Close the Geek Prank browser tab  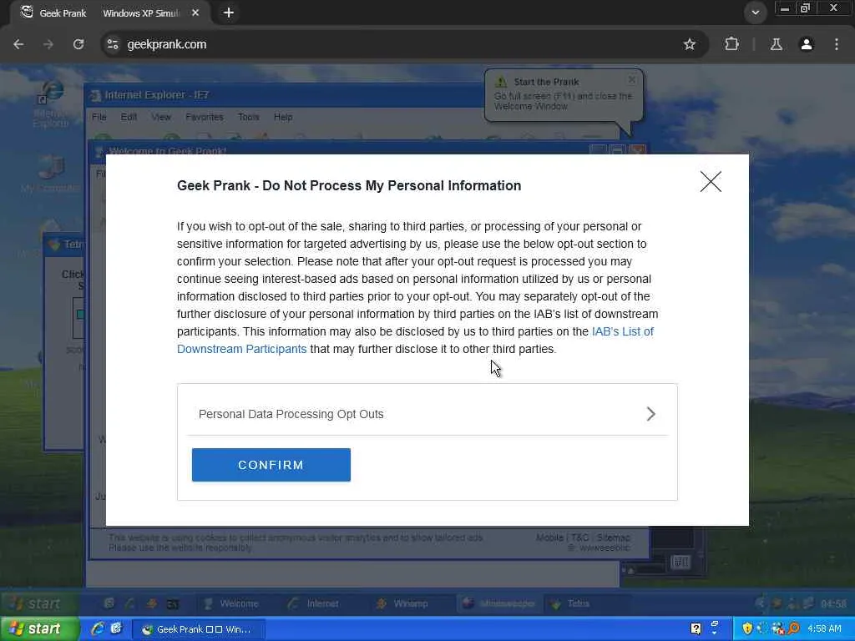click(x=195, y=13)
